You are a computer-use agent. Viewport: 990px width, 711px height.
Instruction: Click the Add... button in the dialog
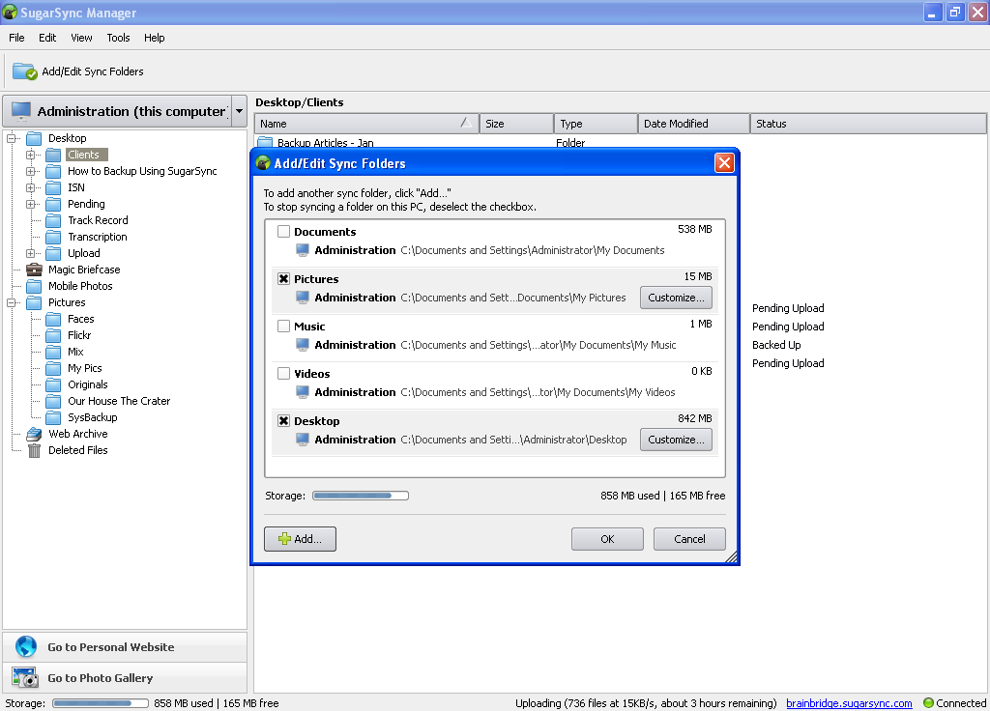(x=300, y=539)
